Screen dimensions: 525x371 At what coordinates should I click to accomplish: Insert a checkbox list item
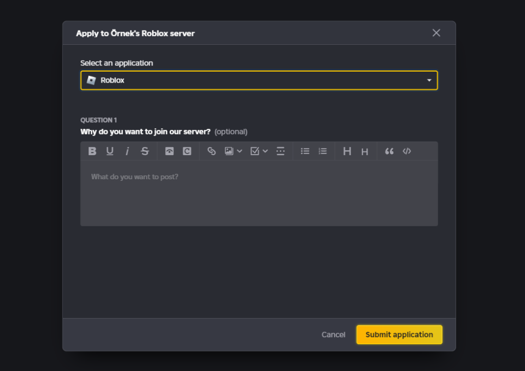click(x=255, y=151)
